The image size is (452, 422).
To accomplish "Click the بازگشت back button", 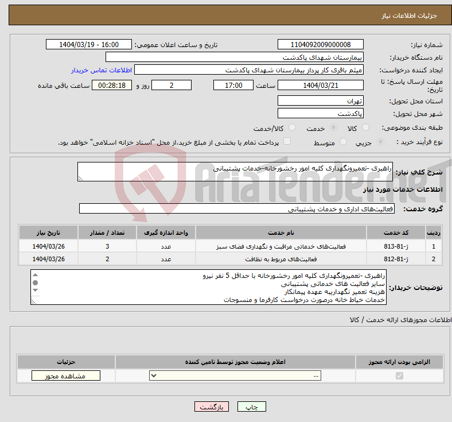I will [x=212, y=406].
